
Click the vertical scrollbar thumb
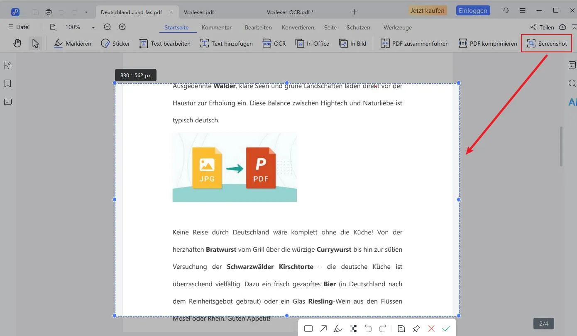[562, 146]
